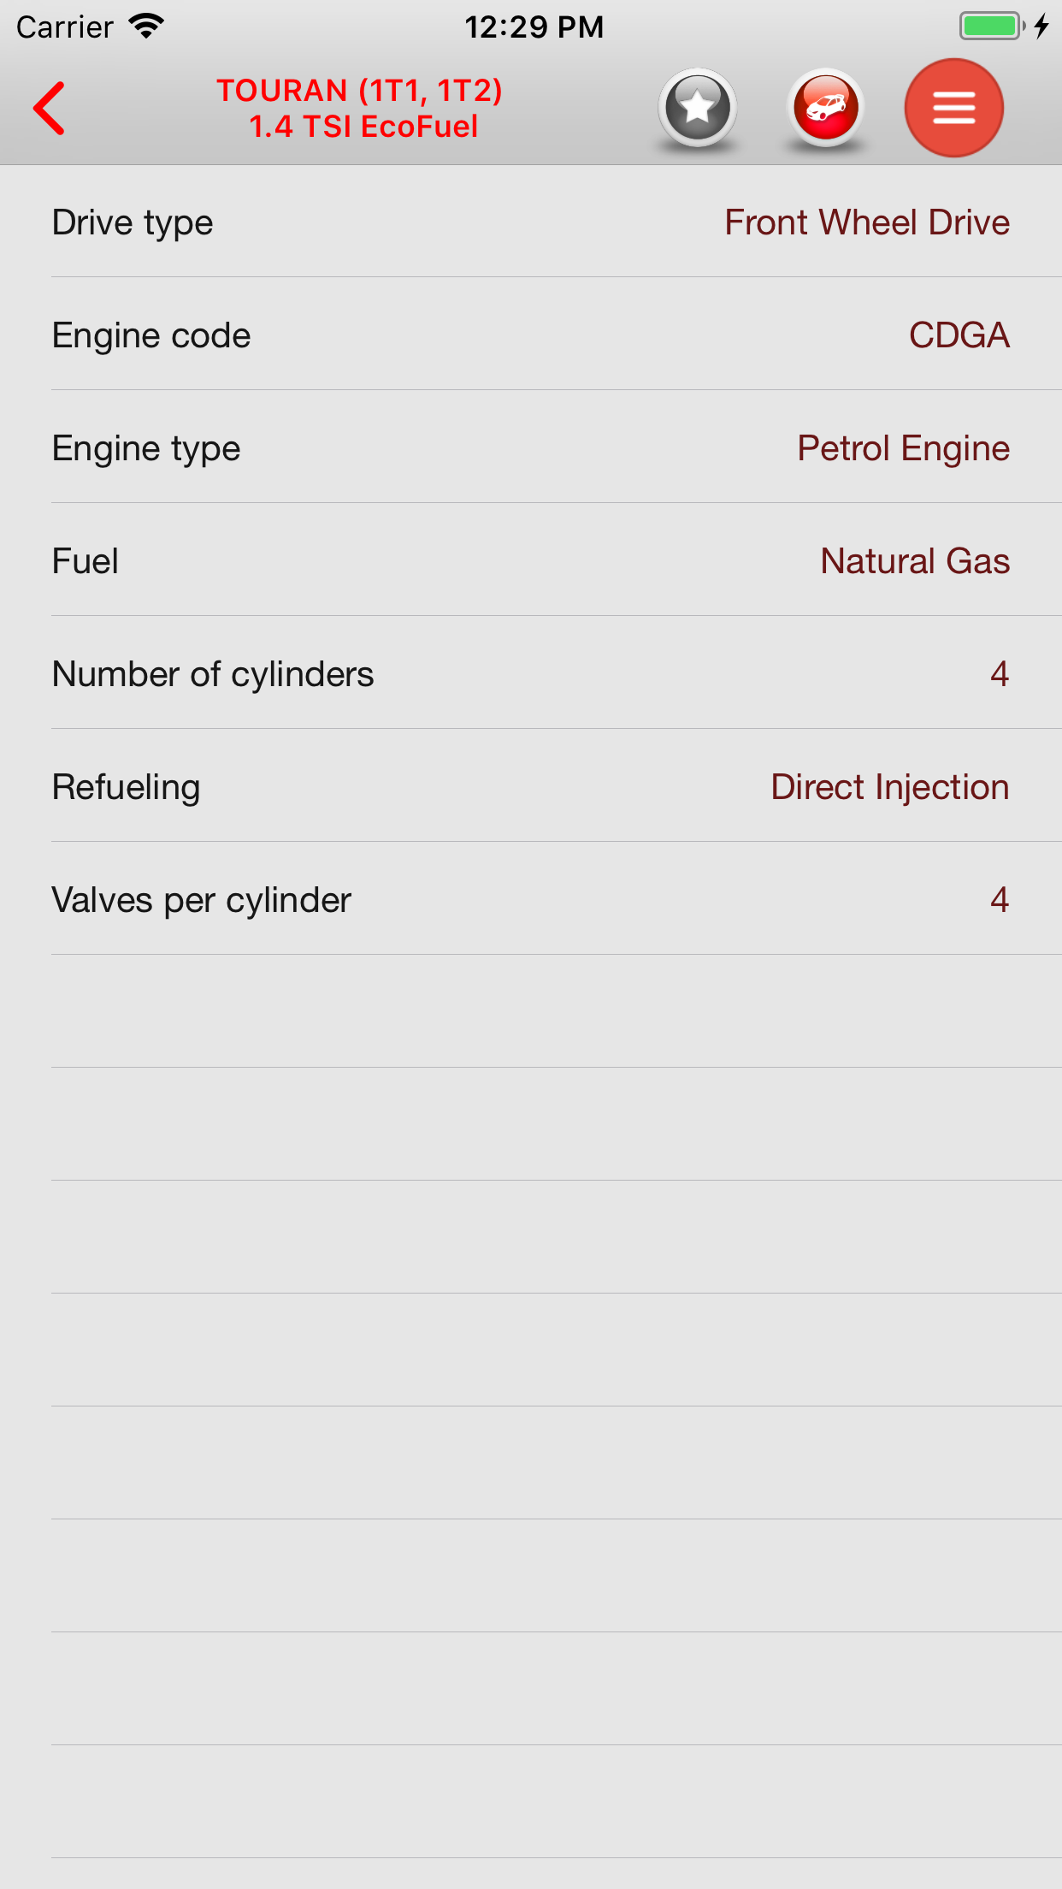
Task: Tap the red back arrow
Action: pos(50,109)
